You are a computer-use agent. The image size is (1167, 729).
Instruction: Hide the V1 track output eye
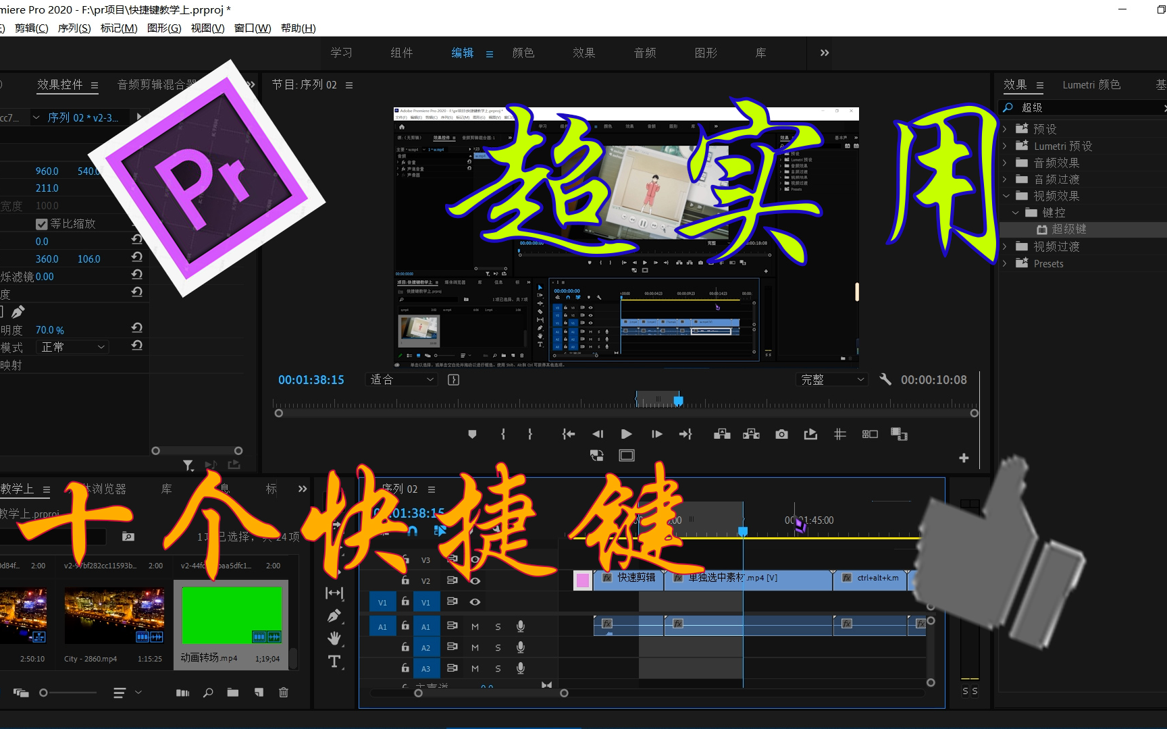pos(475,601)
